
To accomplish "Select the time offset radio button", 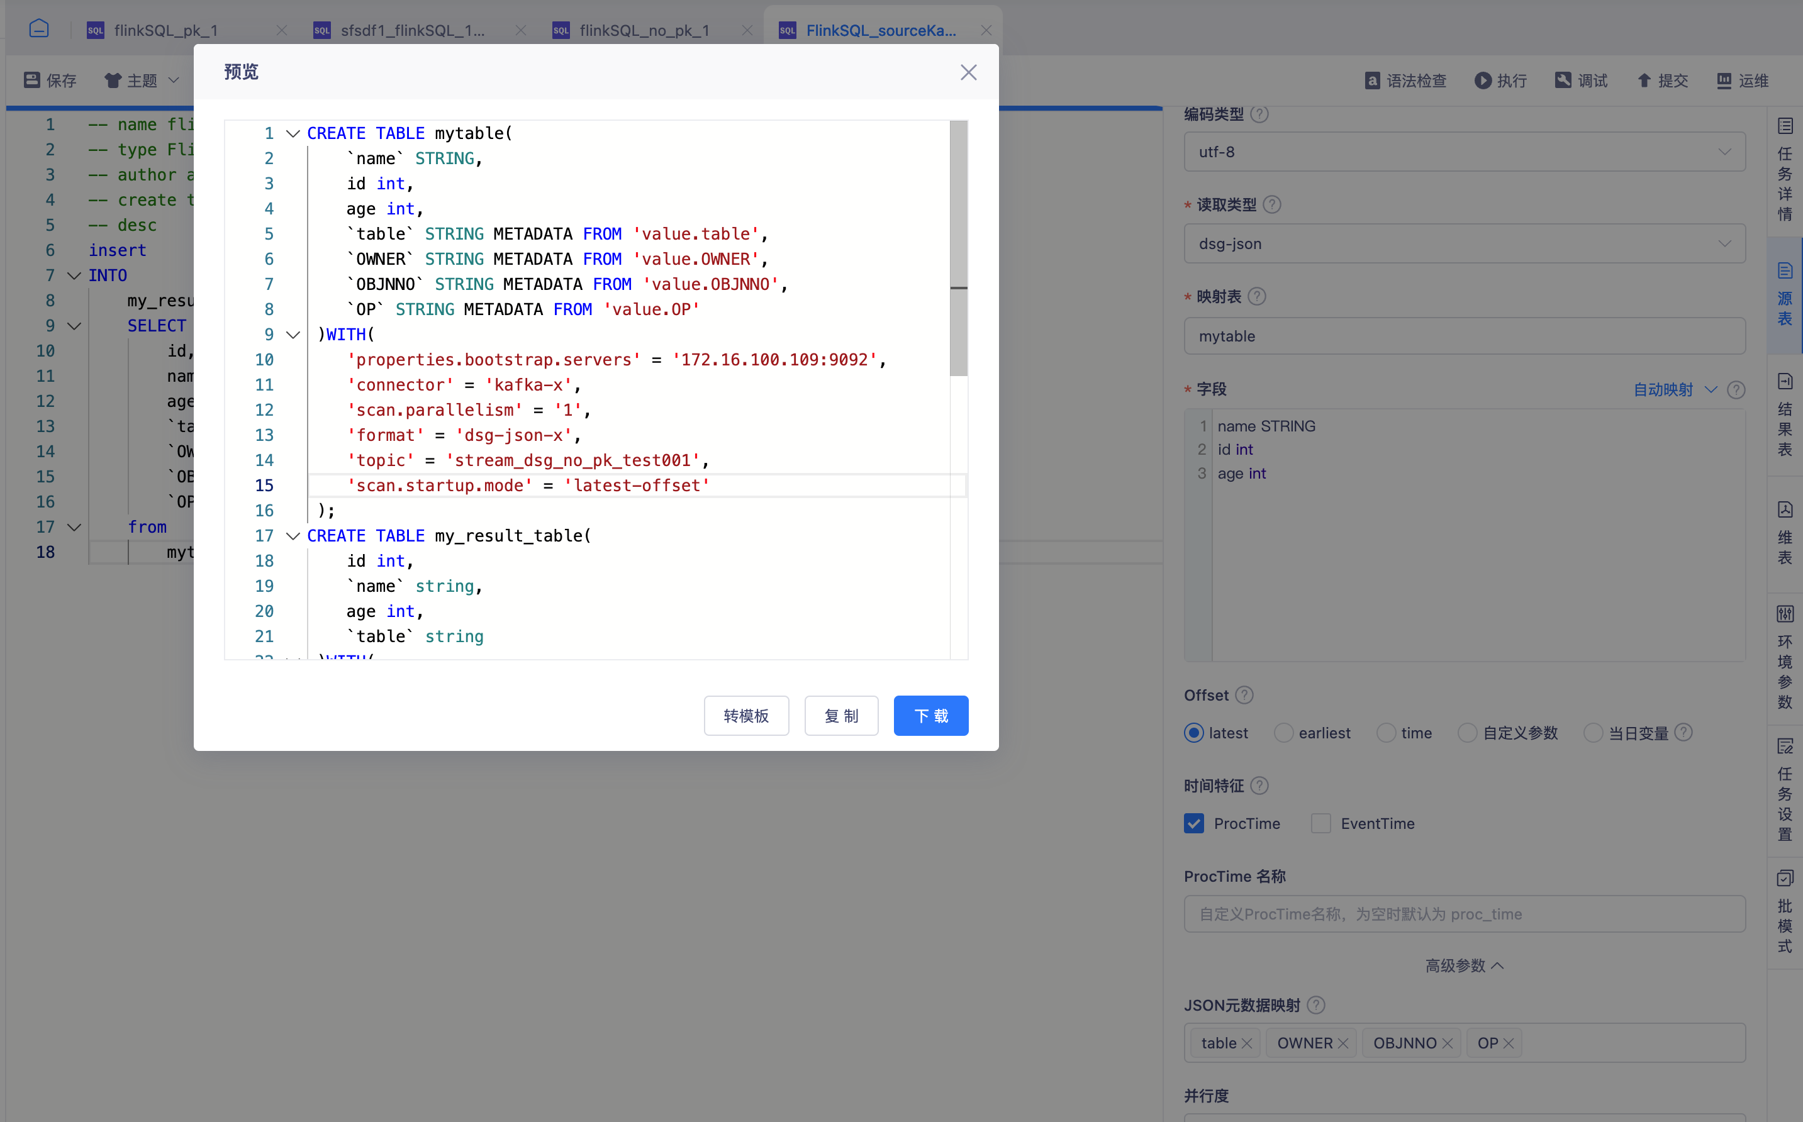I will tap(1386, 733).
